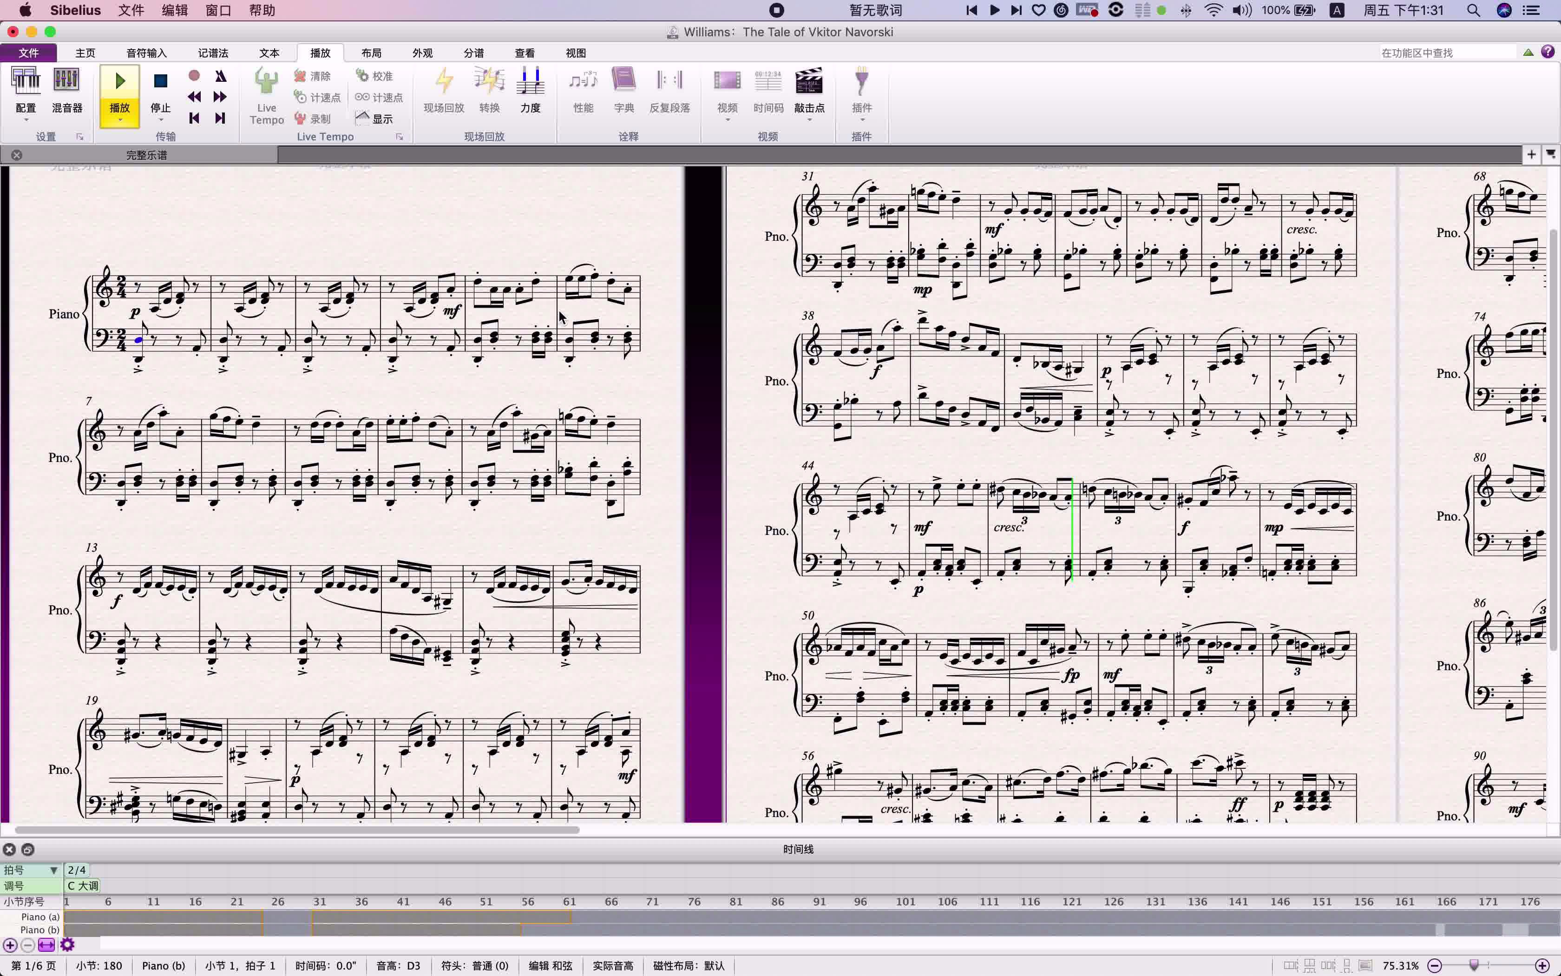Expand the 插件 dropdown arrow
This screenshot has width=1561, height=976.
coord(862,121)
